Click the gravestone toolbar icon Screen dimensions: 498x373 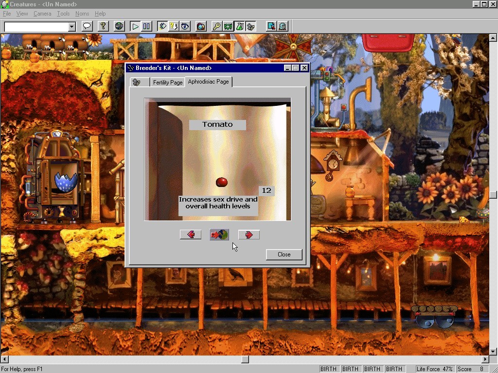283,26
